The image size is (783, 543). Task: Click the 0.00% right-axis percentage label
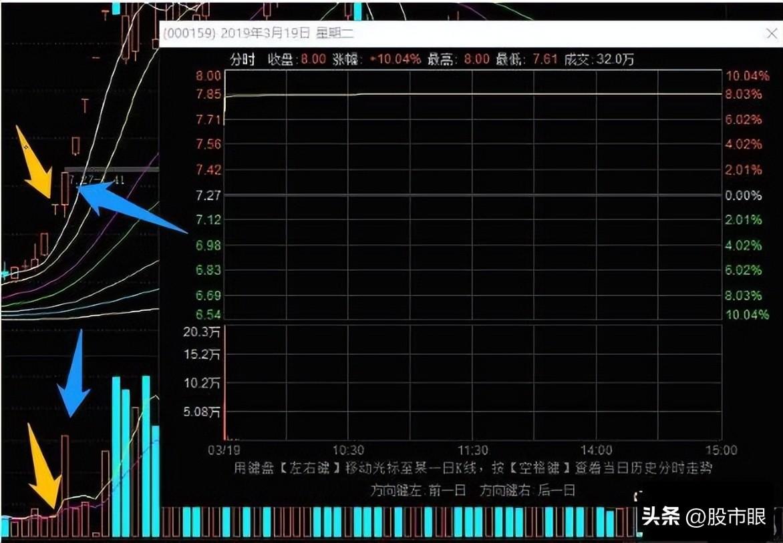pos(744,195)
